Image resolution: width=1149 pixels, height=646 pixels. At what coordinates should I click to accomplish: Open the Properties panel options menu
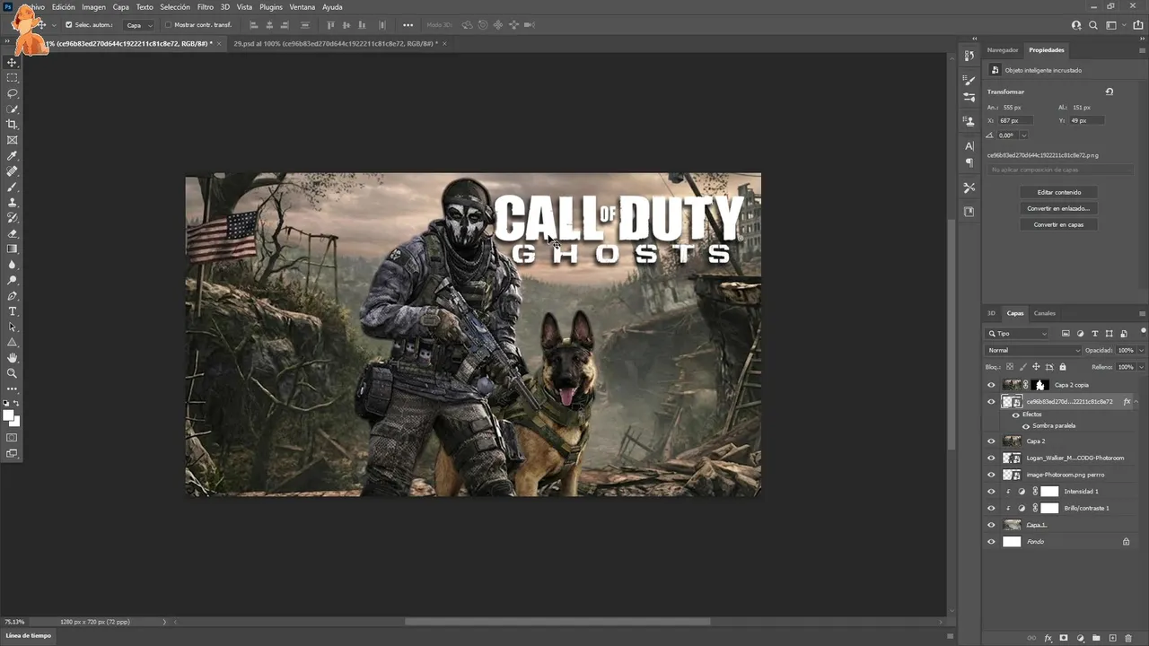pyautogui.click(x=1142, y=50)
